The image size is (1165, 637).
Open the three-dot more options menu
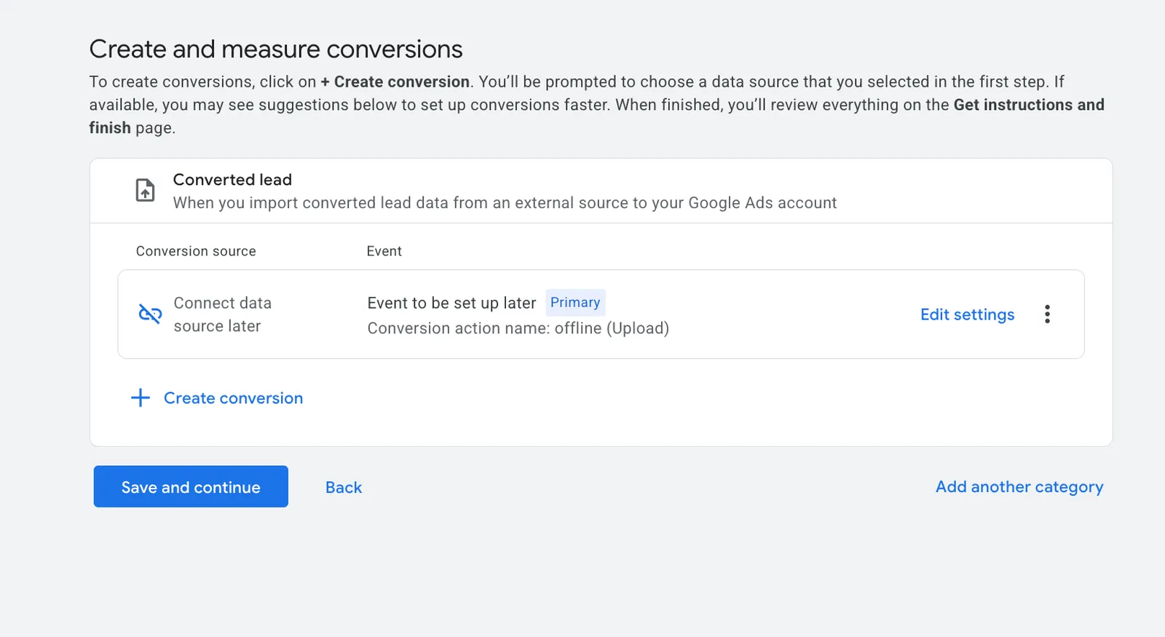point(1047,314)
